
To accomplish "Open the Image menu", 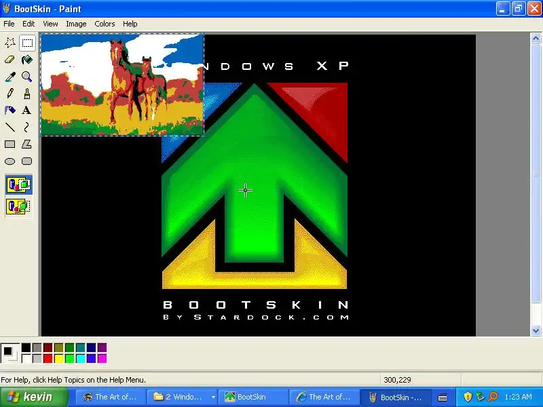I will (x=76, y=24).
